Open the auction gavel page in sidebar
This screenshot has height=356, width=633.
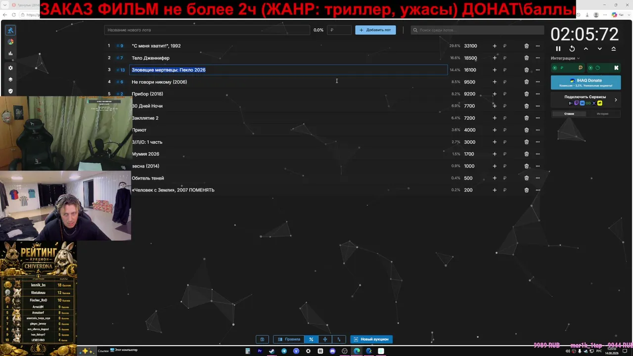click(x=10, y=30)
